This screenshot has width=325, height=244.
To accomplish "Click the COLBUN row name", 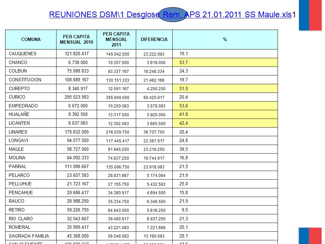I will coord(18,71).
